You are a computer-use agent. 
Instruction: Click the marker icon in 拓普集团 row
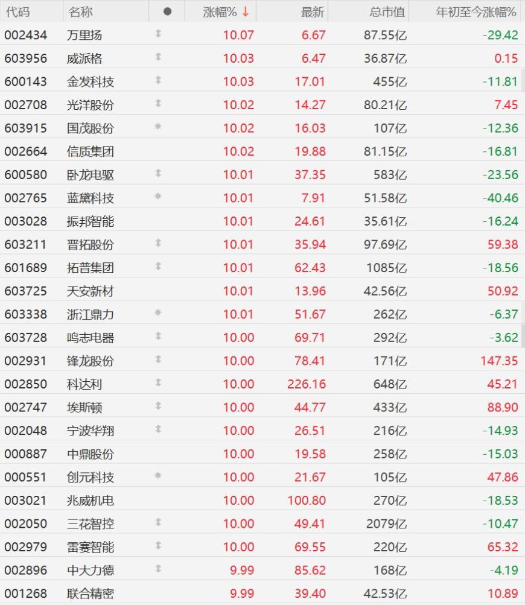click(x=158, y=266)
